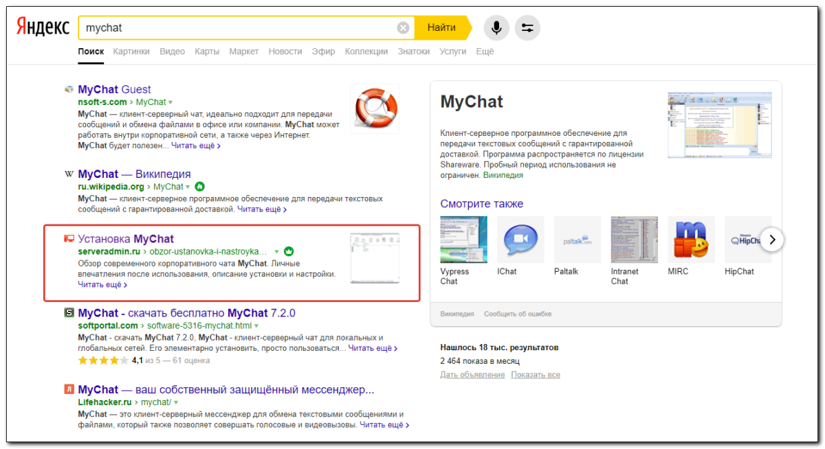
Task: Click the green badge beside serveradmin.ru result
Action: coord(289,251)
